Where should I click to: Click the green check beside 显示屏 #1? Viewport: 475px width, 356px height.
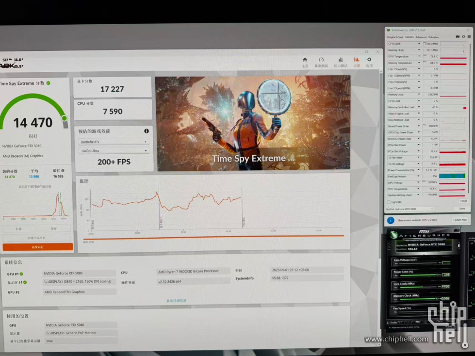coord(25,282)
